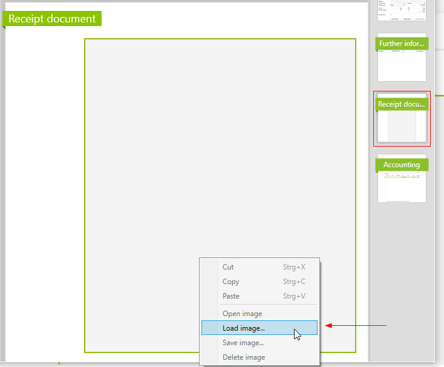Click the Open image menu entry
This screenshot has width=444, height=367.
tap(242, 314)
